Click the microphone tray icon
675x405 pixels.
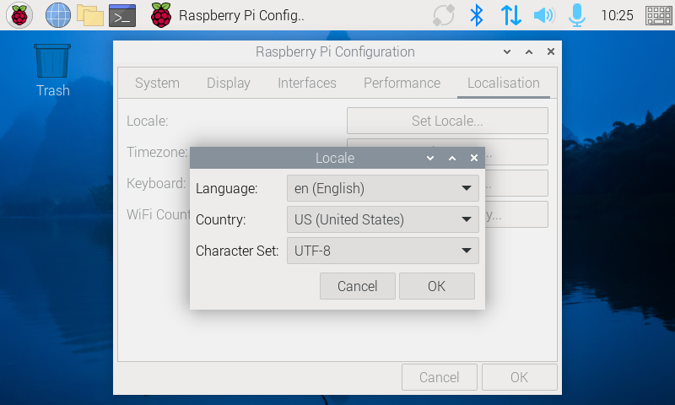point(577,15)
